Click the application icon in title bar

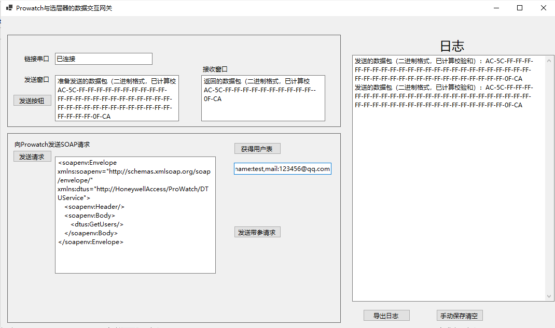click(9, 8)
